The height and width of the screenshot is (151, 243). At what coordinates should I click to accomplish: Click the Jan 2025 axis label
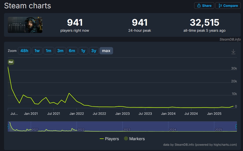[214, 114]
